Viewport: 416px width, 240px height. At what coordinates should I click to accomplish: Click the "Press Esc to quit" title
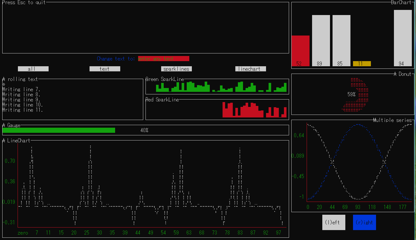coord(24,3)
